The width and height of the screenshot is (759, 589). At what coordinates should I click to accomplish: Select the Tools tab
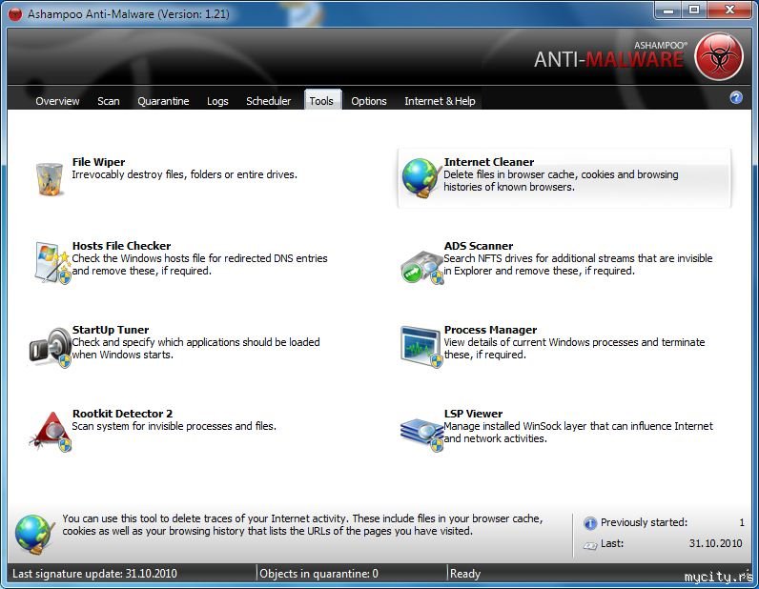point(322,100)
